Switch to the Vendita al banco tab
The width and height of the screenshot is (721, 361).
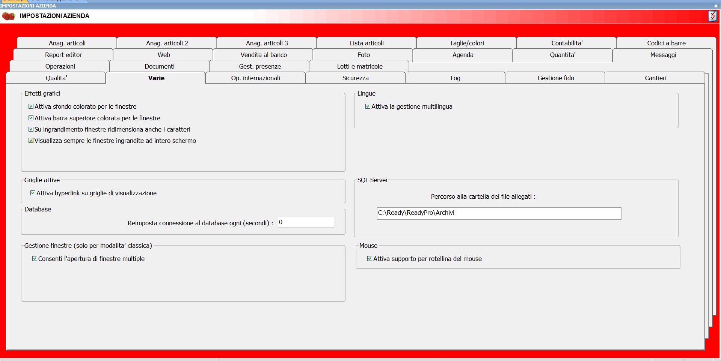pos(264,55)
